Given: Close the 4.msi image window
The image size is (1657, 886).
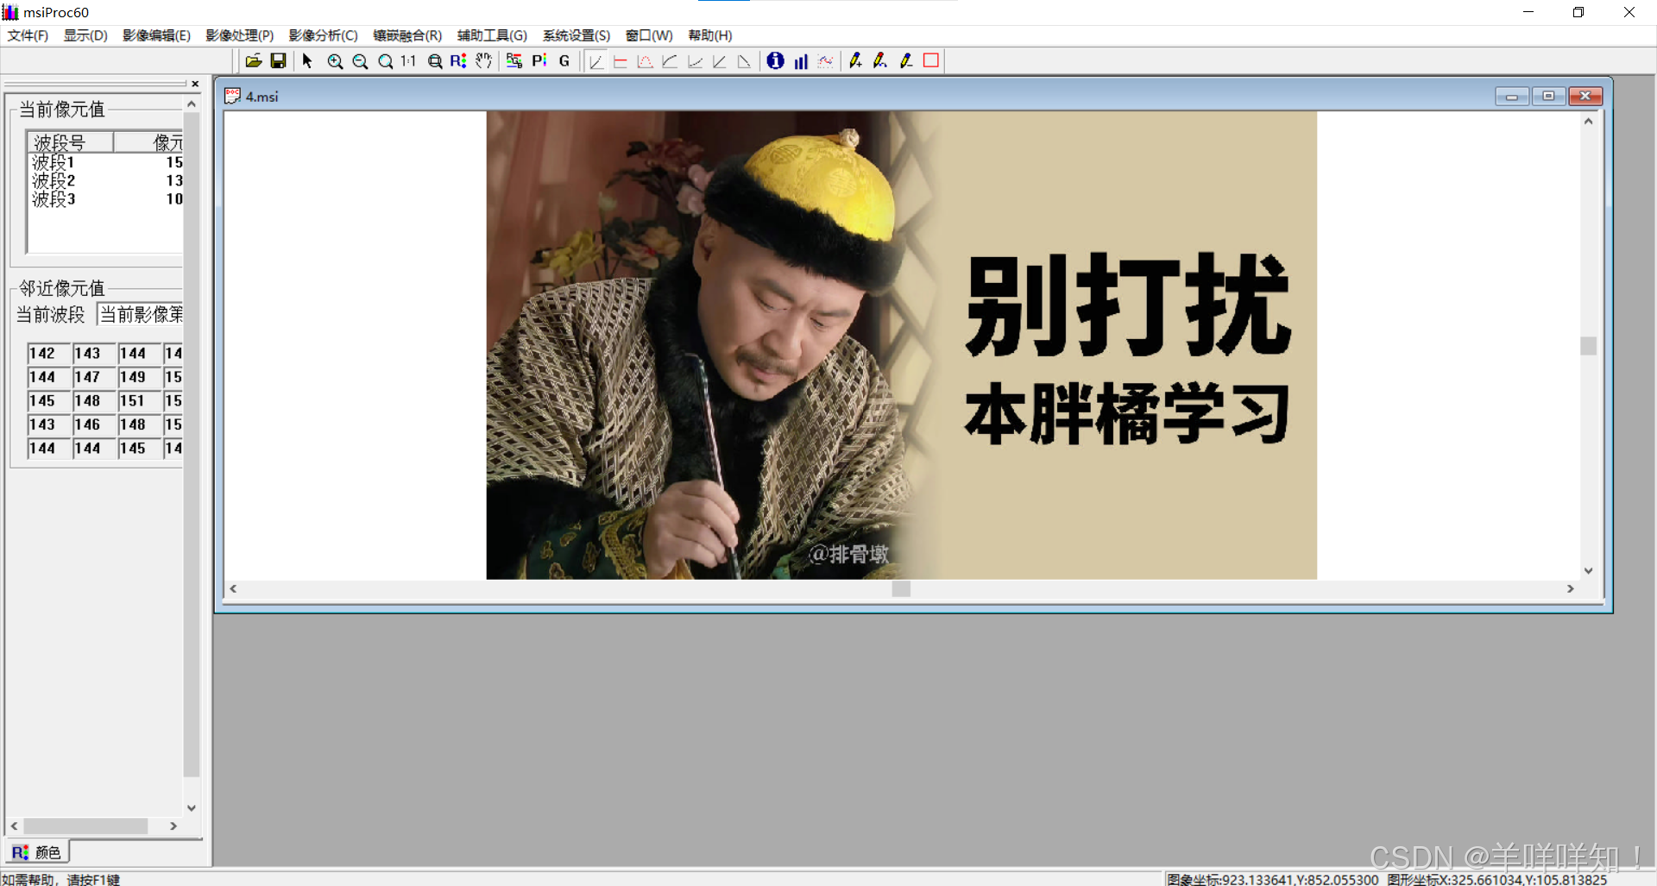Looking at the screenshot, I should 1585,97.
